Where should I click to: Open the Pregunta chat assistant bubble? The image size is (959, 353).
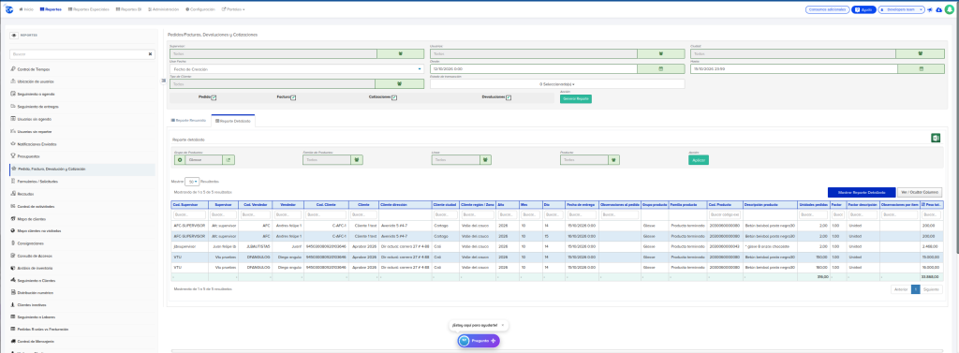click(479, 340)
